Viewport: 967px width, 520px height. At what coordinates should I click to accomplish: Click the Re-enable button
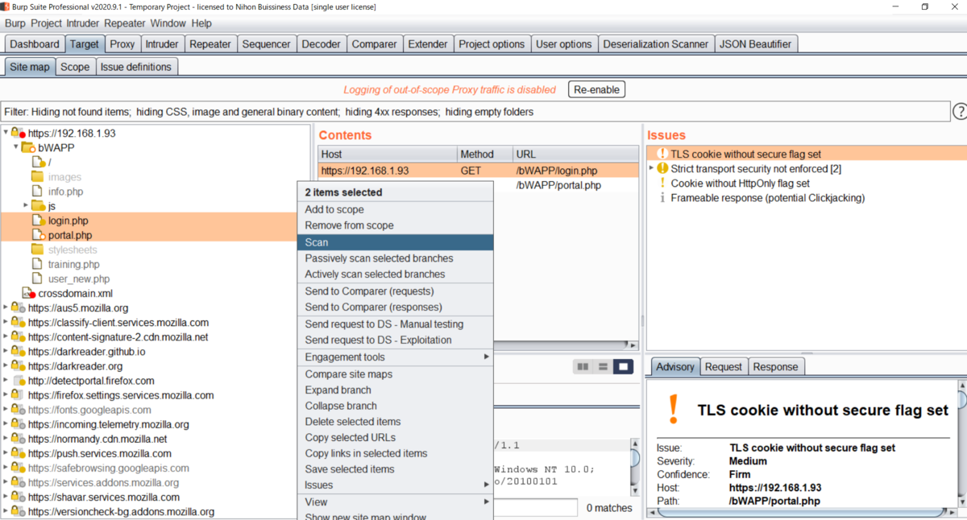click(x=596, y=89)
